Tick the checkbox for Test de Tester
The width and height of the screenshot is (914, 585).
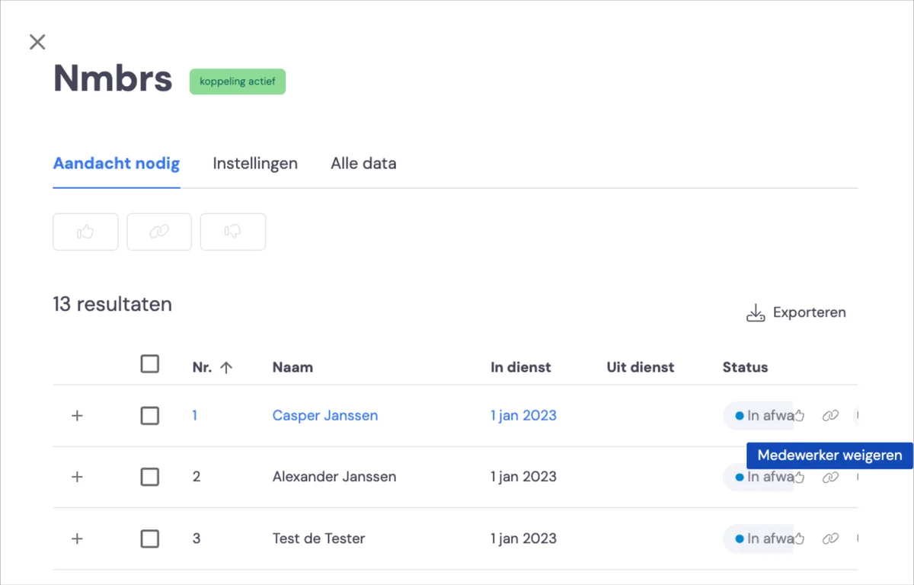pyautogui.click(x=150, y=539)
